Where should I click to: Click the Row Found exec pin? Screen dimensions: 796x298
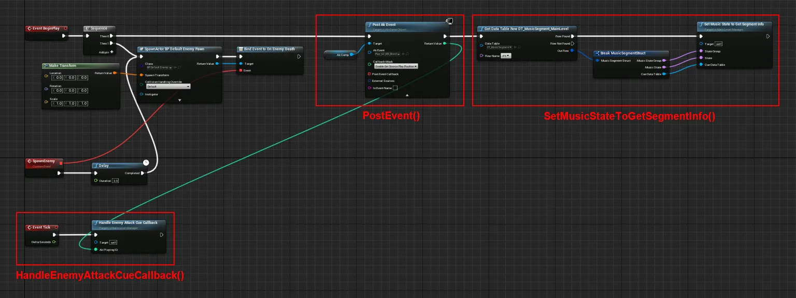(x=573, y=36)
